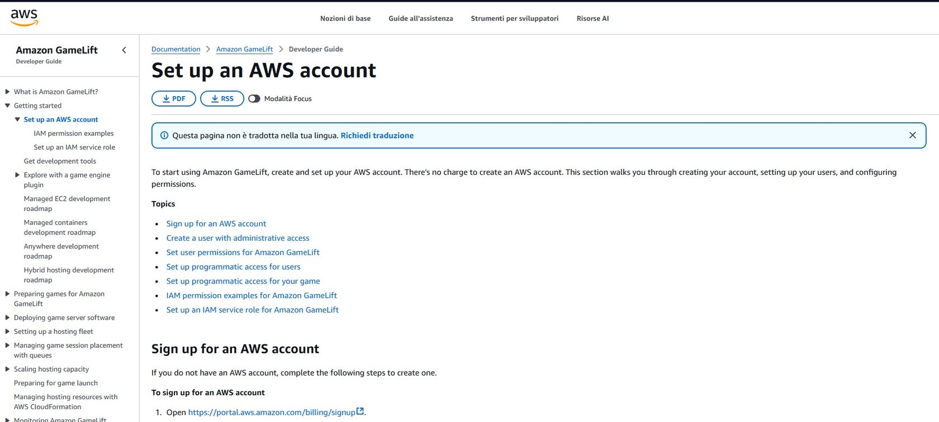
Task: Download the page as PDF
Action: pos(174,98)
